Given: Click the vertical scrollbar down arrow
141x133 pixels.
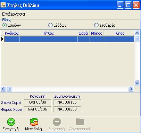Looking at the screenshot, I should click(137, 83).
